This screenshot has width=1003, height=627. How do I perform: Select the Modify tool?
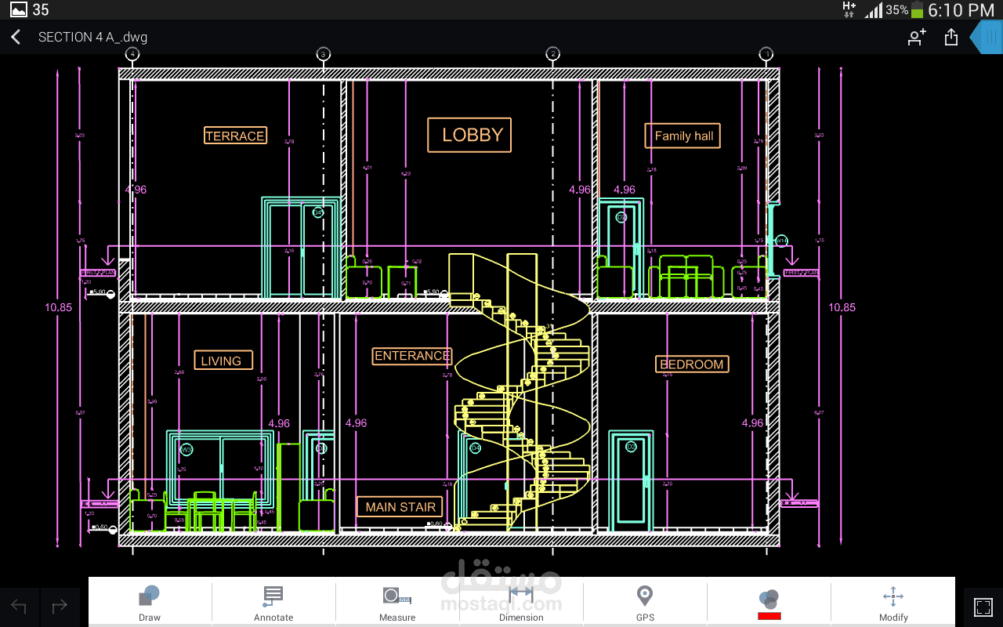(x=893, y=602)
